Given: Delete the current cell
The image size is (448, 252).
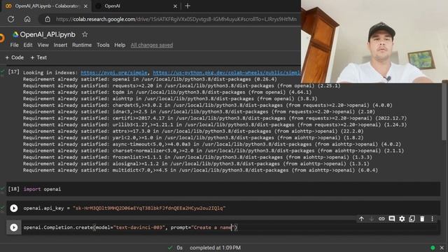Looking at the screenshot, I should tap(422, 219).
